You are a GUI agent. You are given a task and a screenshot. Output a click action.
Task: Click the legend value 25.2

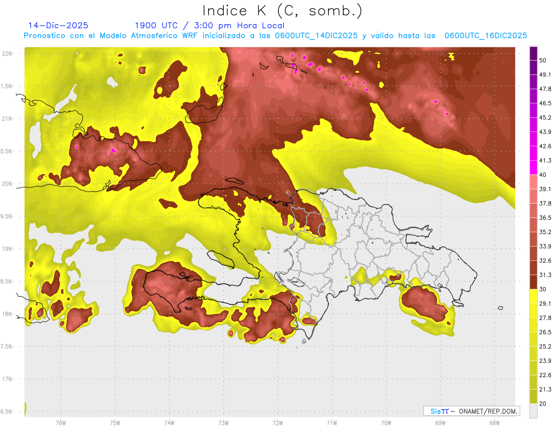tap(545, 346)
